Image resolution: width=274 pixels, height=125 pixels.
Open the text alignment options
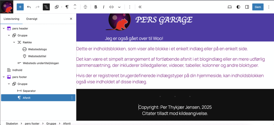pos(85,7)
